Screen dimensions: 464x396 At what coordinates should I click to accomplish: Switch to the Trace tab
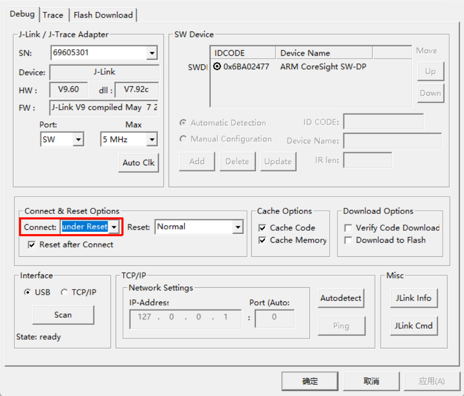click(53, 15)
